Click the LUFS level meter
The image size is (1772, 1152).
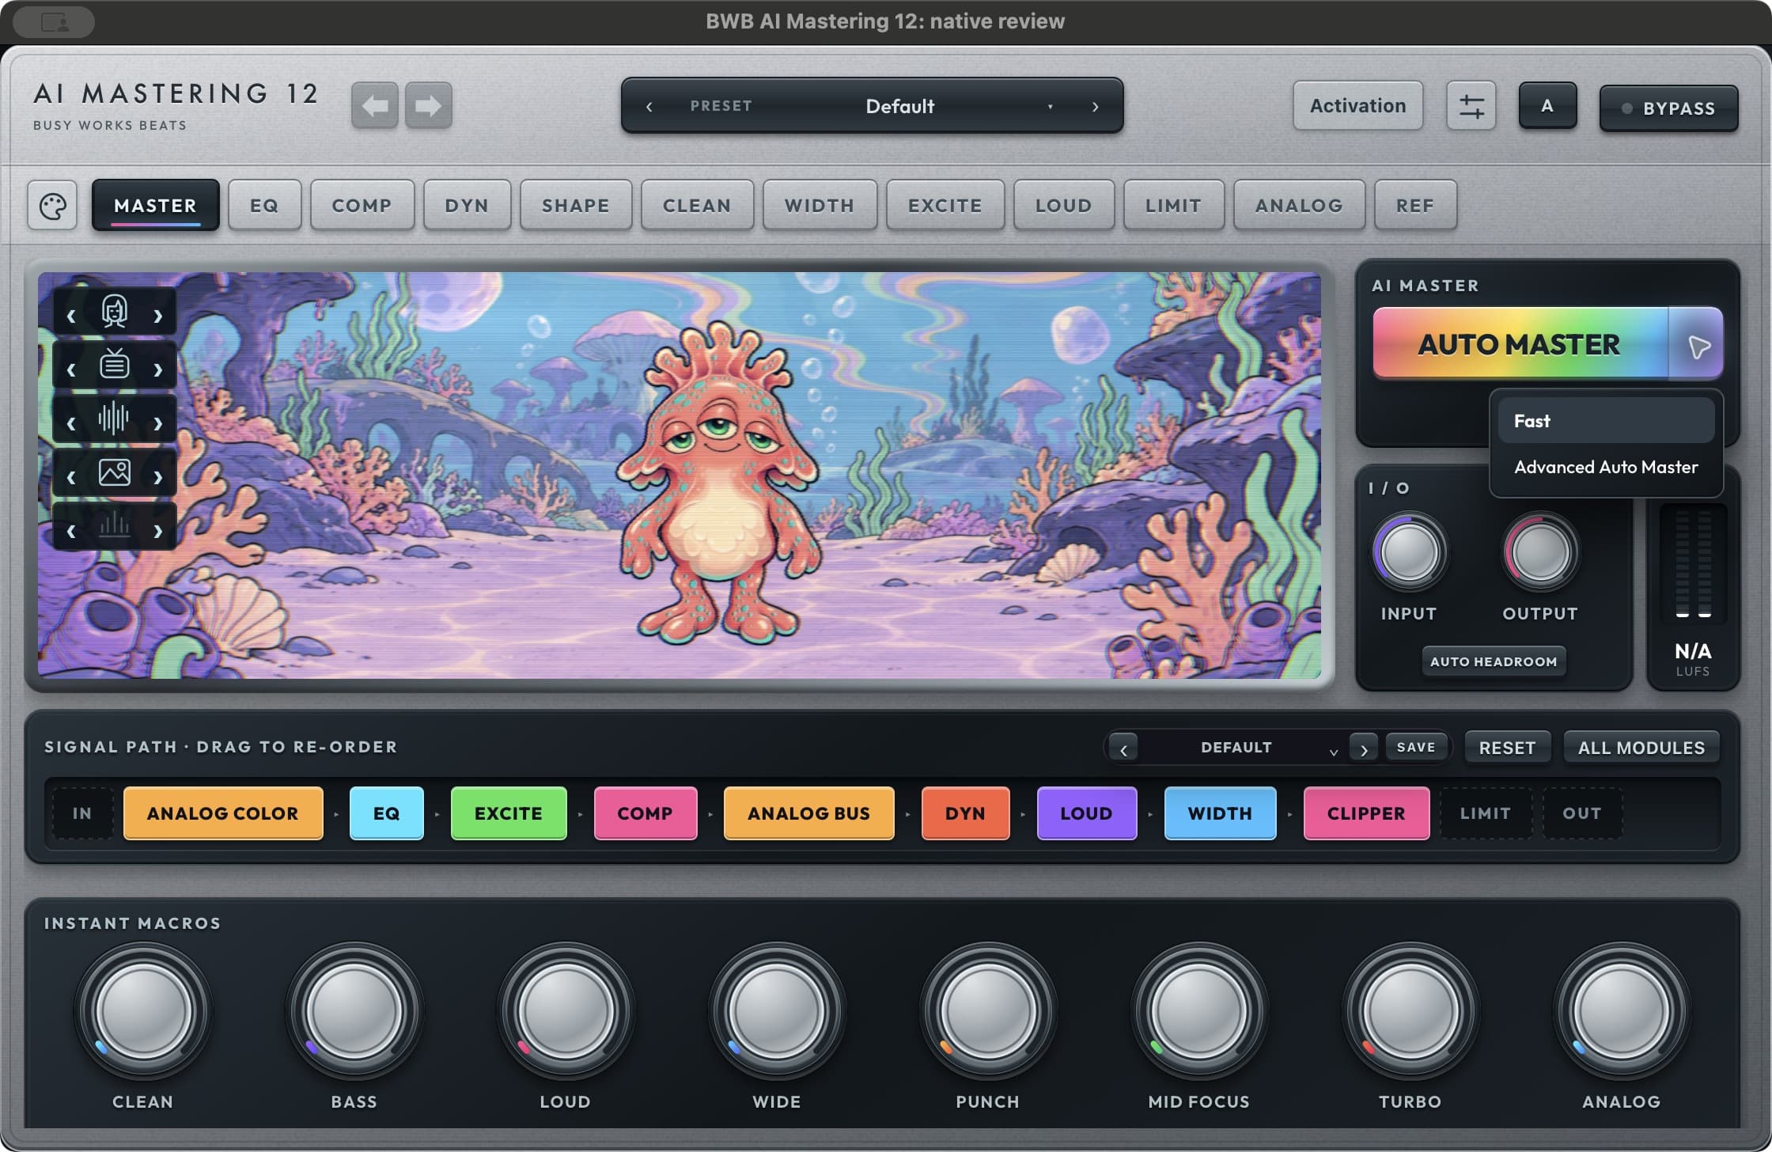pyautogui.click(x=1694, y=563)
